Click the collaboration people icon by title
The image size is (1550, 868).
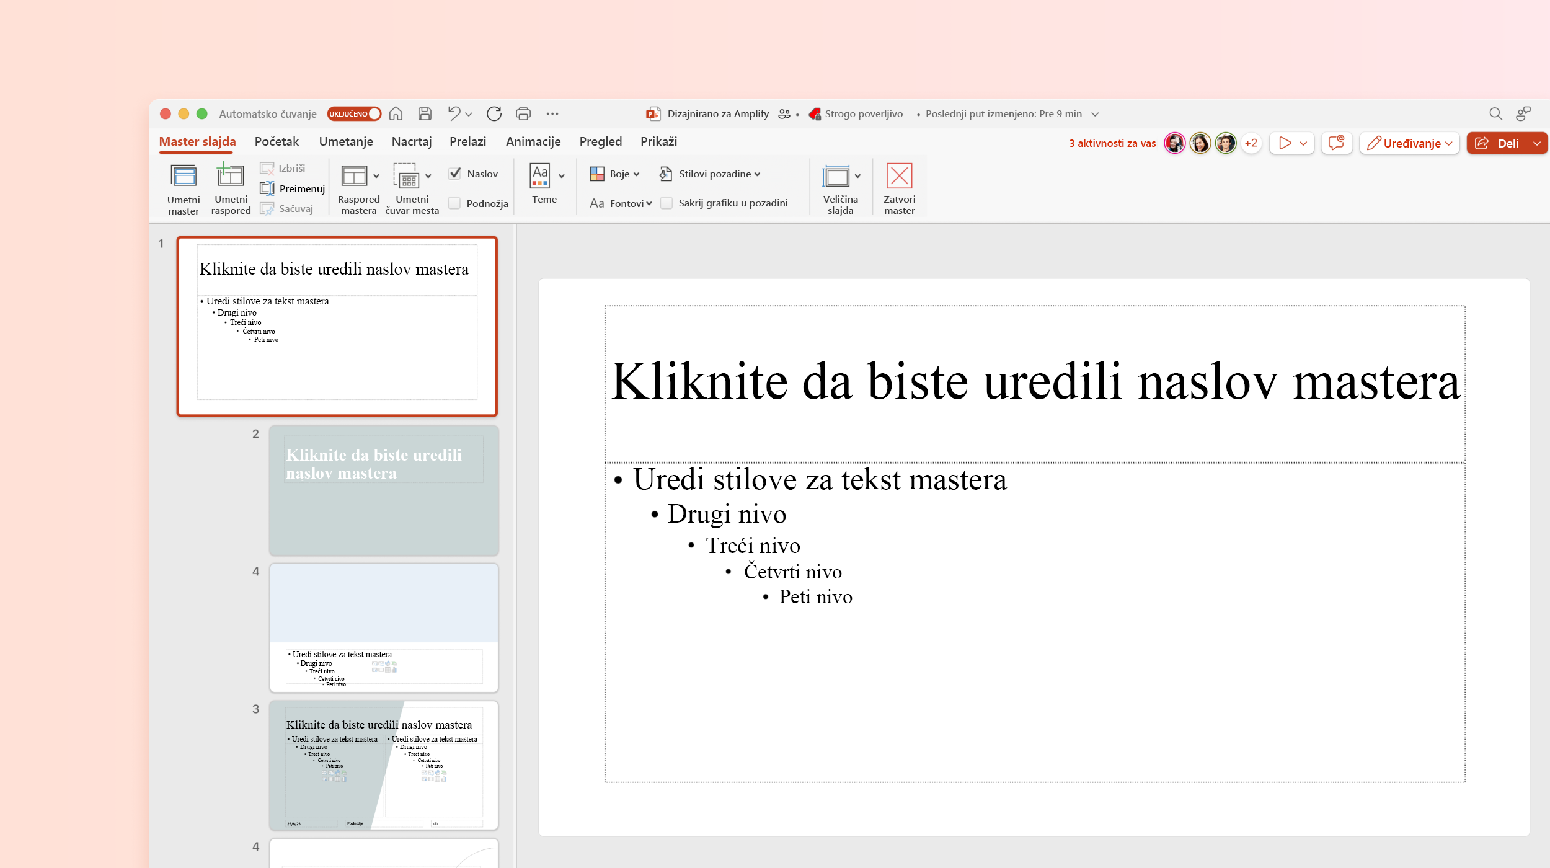pyautogui.click(x=784, y=114)
